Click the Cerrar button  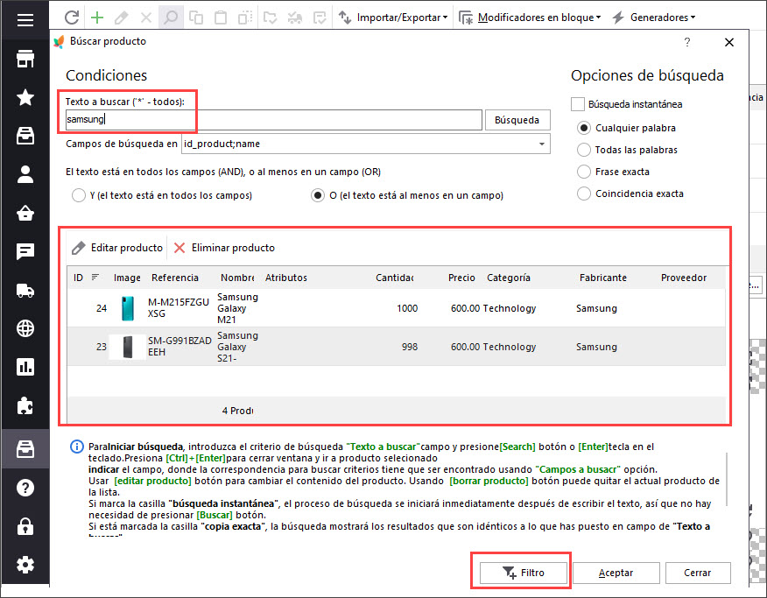[x=698, y=573]
